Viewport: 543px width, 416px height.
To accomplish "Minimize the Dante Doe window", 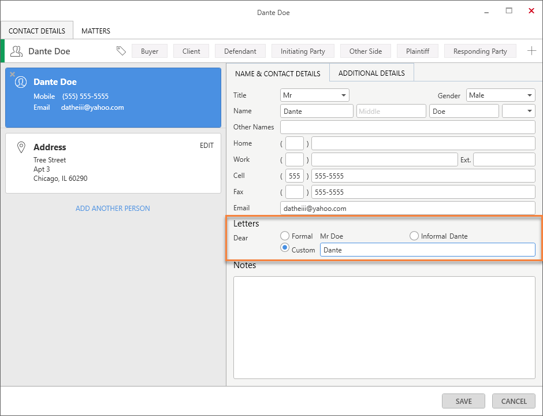I will (486, 12).
